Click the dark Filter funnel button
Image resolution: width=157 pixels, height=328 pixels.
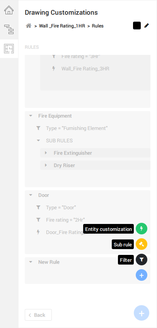(x=142, y=260)
